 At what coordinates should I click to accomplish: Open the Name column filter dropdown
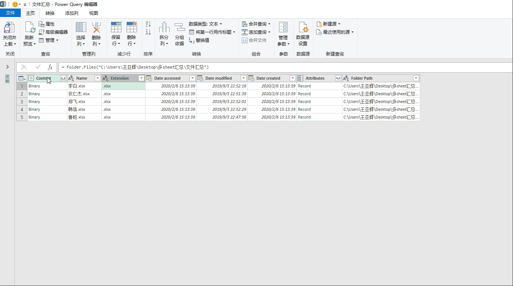click(98, 78)
